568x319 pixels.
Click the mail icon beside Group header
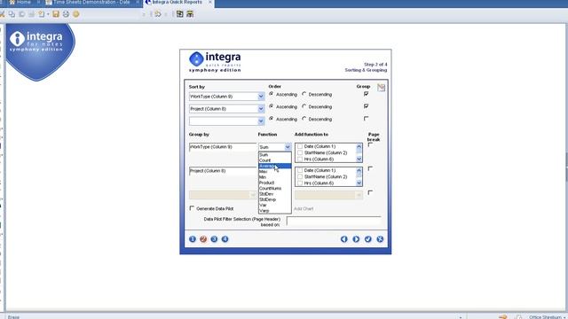click(x=381, y=88)
